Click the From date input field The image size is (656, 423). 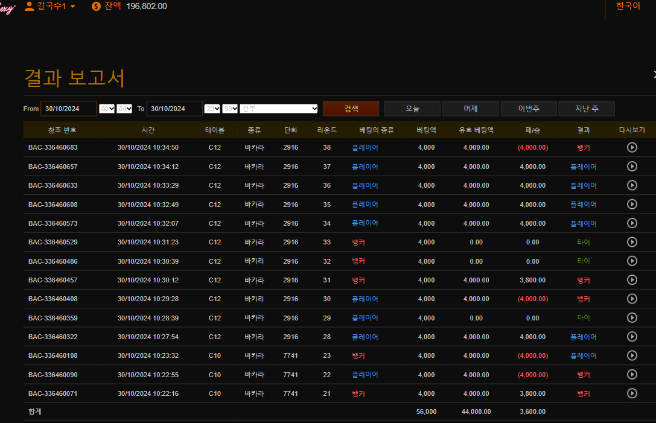click(68, 109)
